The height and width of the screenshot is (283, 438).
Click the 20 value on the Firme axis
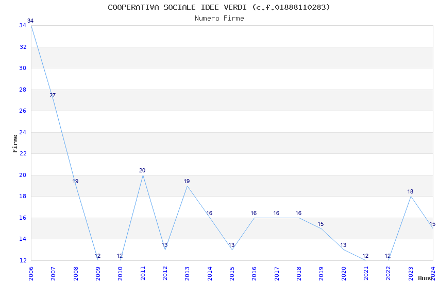pyautogui.click(x=23, y=175)
